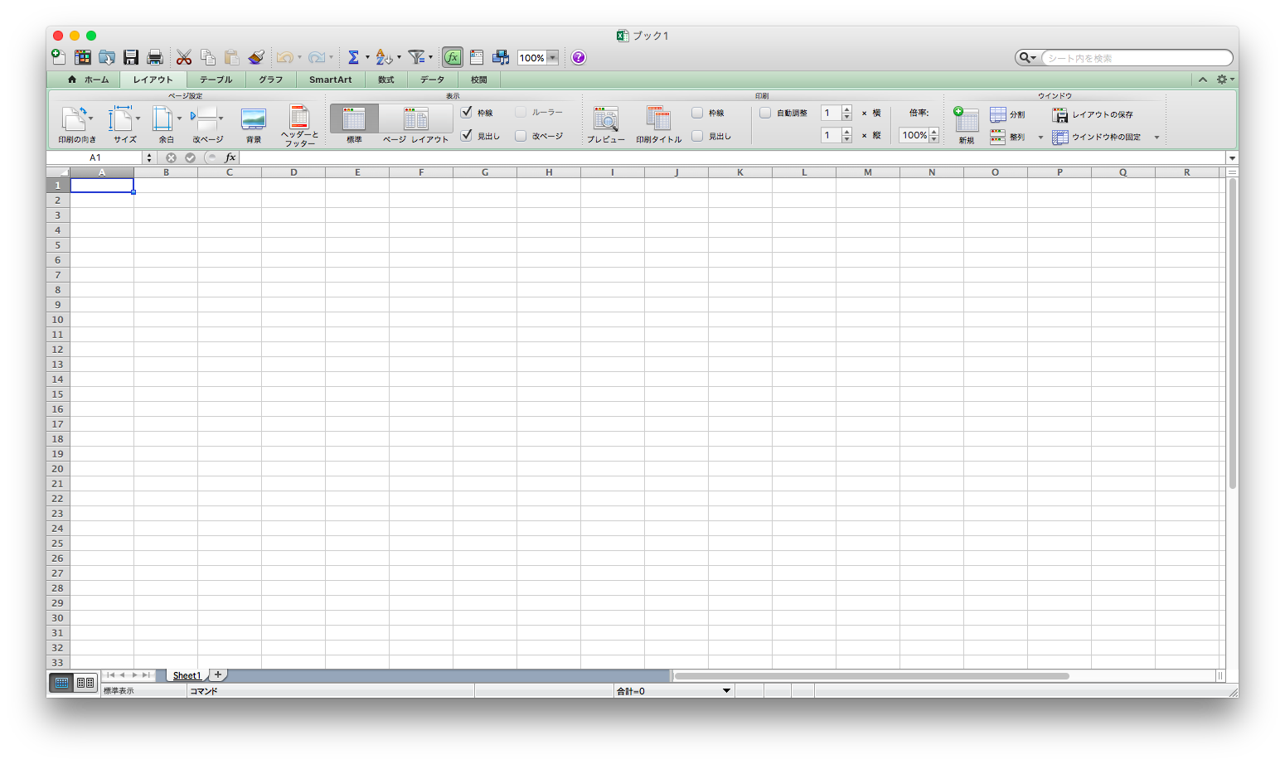The width and height of the screenshot is (1285, 764).
Task: Cut selection with the scissors icon
Action: (184, 57)
